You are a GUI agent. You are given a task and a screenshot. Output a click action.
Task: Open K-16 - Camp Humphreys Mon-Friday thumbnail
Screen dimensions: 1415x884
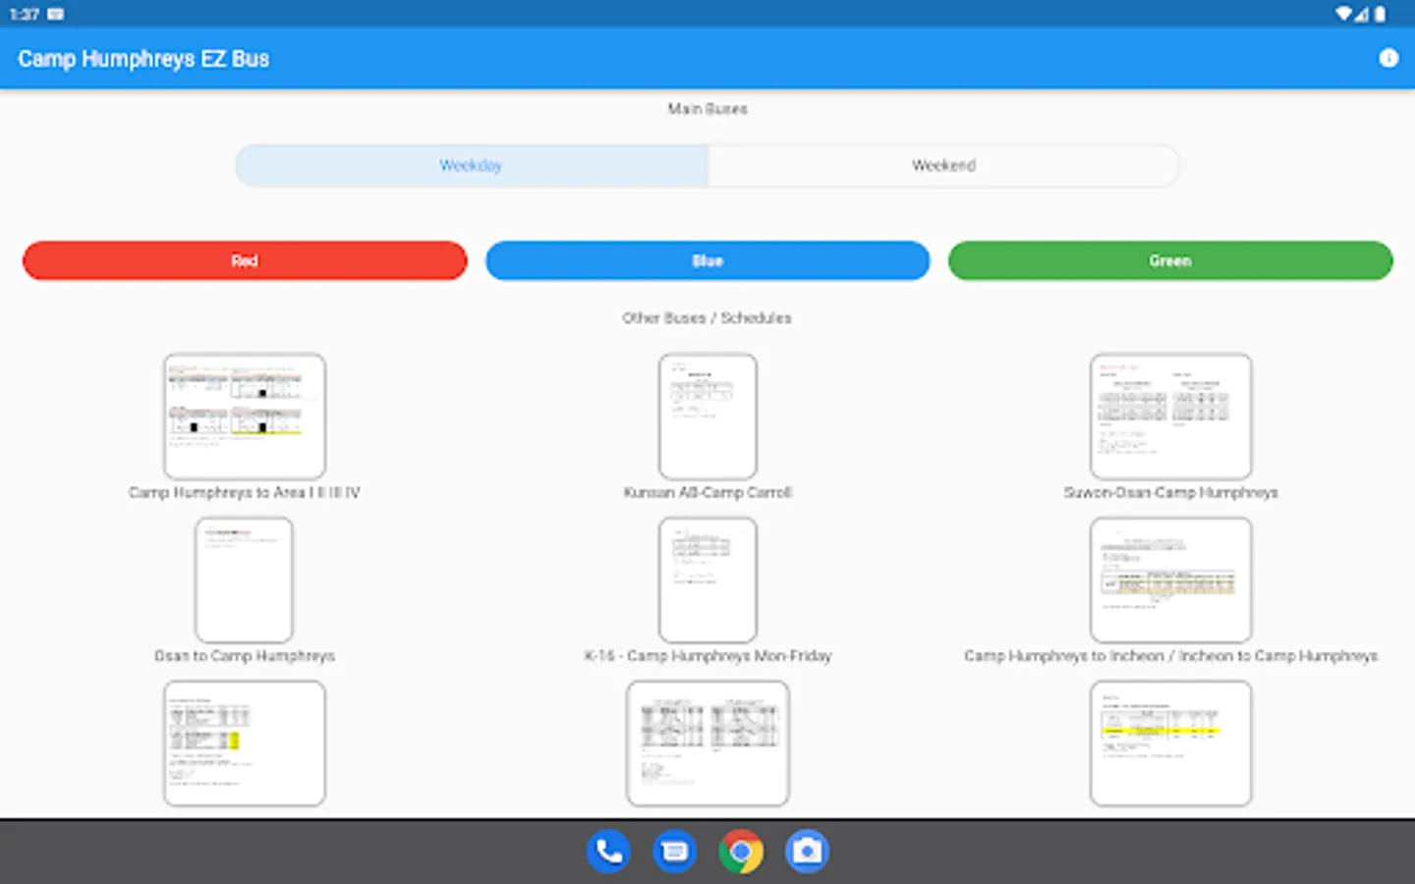pos(707,580)
